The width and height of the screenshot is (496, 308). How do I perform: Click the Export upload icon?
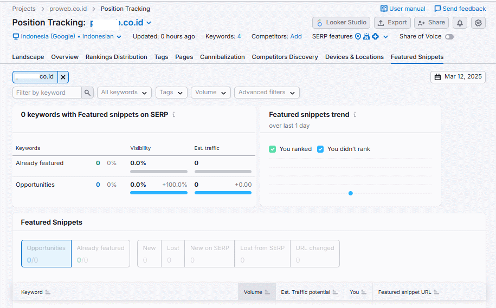381,23
